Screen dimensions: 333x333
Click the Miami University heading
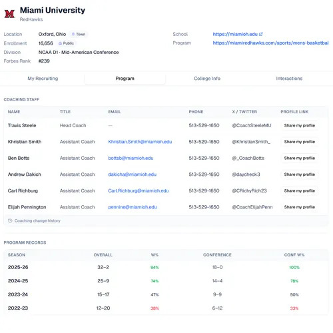click(53, 10)
